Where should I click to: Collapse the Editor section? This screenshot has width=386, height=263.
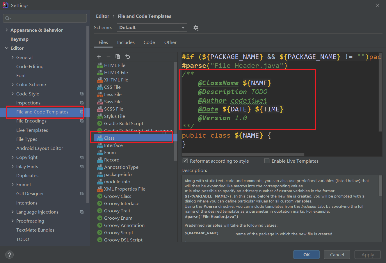click(7, 48)
